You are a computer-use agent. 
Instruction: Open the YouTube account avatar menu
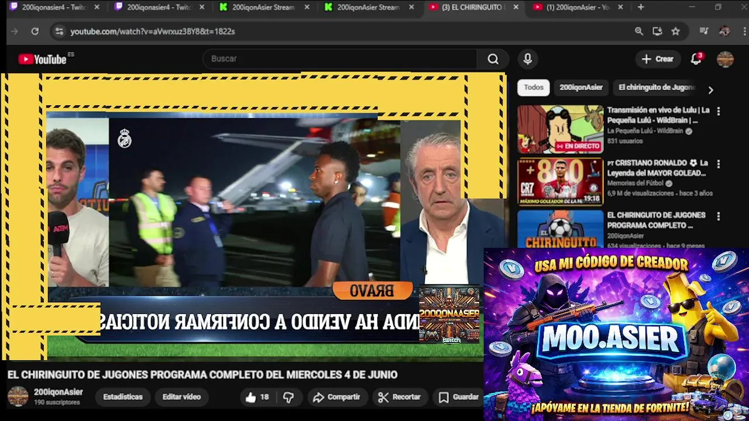726,59
